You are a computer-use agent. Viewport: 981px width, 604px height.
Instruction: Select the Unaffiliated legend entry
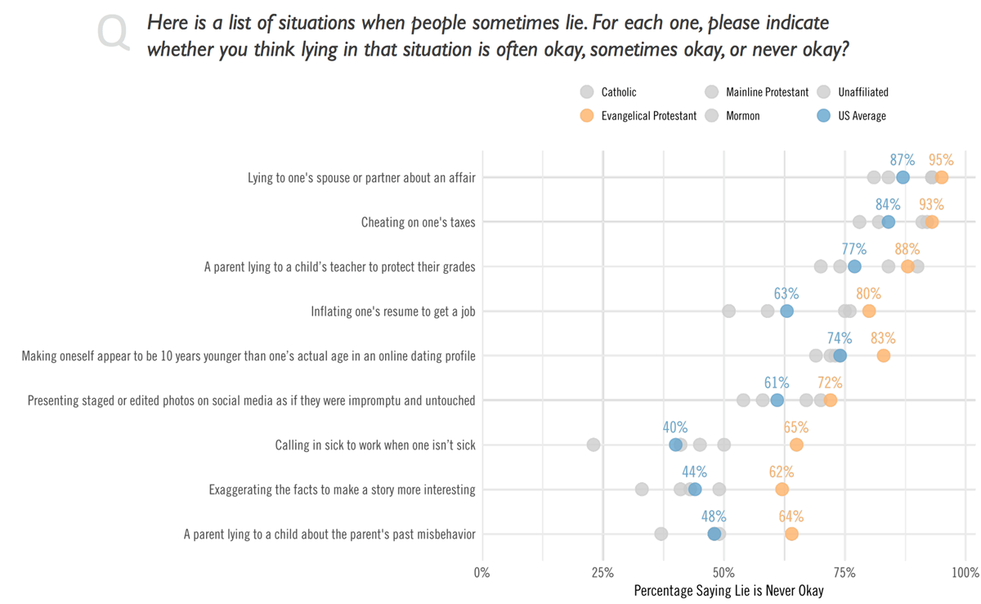(853, 92)
